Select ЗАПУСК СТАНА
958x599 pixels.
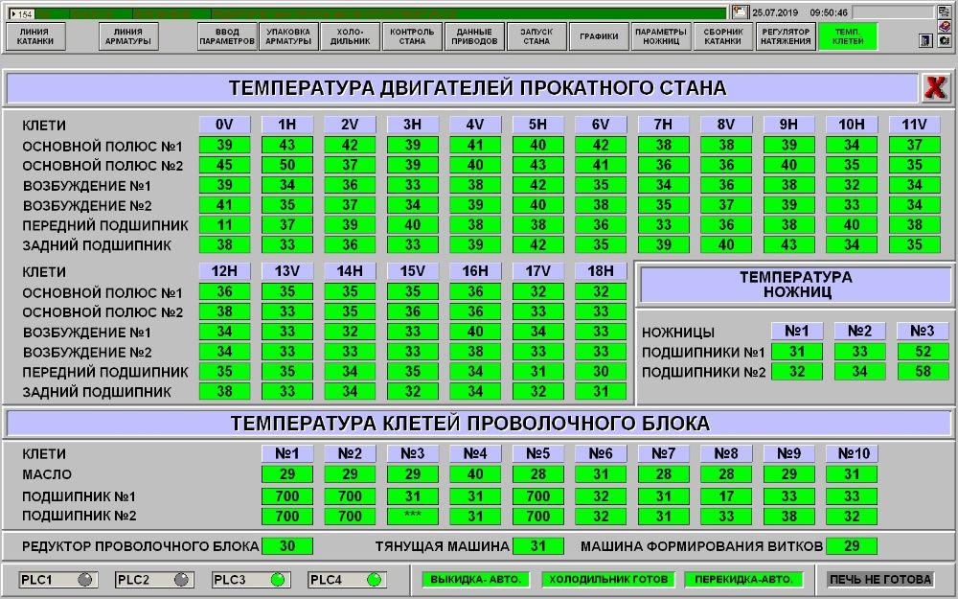click(x=536, y=36)
